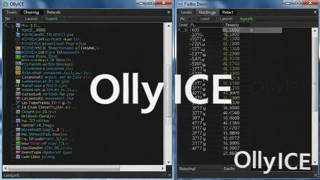This screenshot has width=320, height=180.
Task: Click the down arrow of the left window's vertical scrollbar
Action: [x=168, y=162]
